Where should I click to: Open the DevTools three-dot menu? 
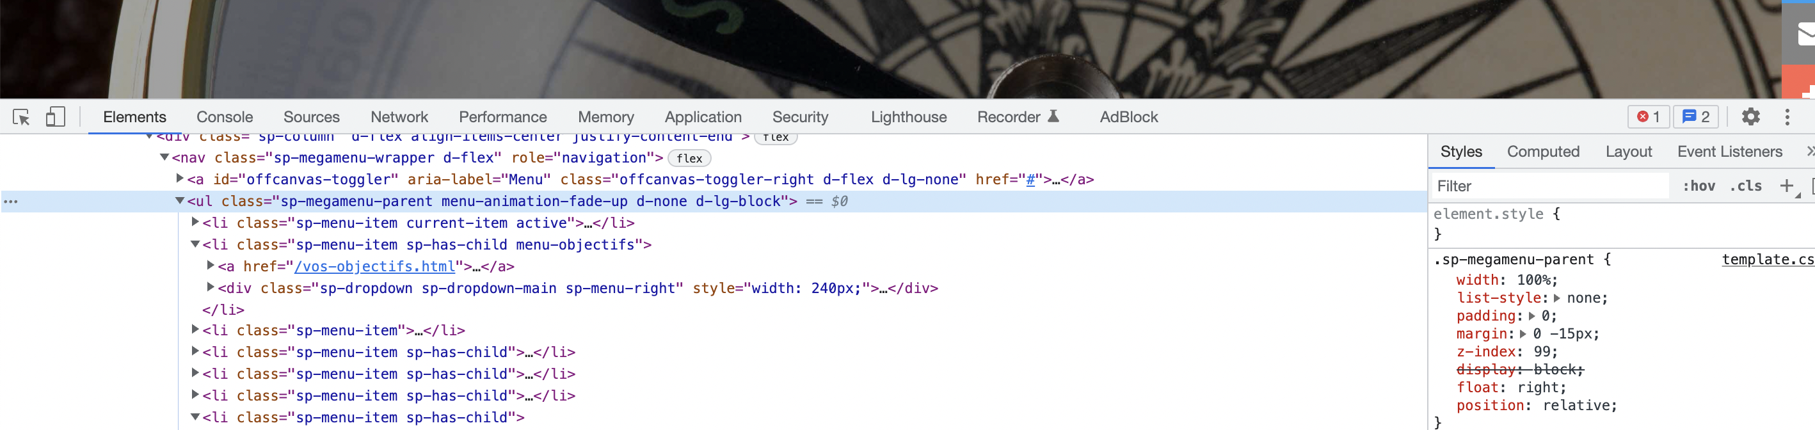click(x=1787, y=117)
